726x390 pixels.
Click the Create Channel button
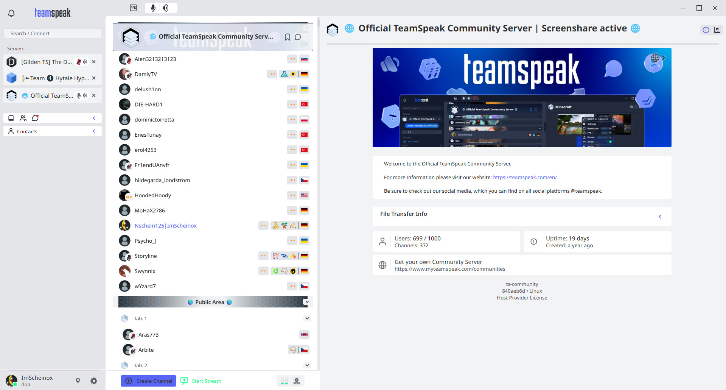click(x=149, y=381)
